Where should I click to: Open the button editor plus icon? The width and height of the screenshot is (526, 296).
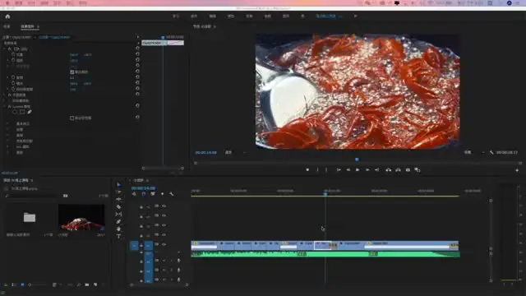[x=517, y=170]
